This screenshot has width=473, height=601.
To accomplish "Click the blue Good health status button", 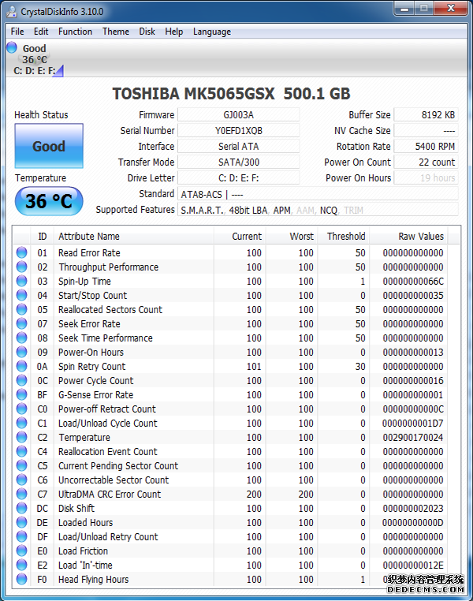I will [49, 146].
